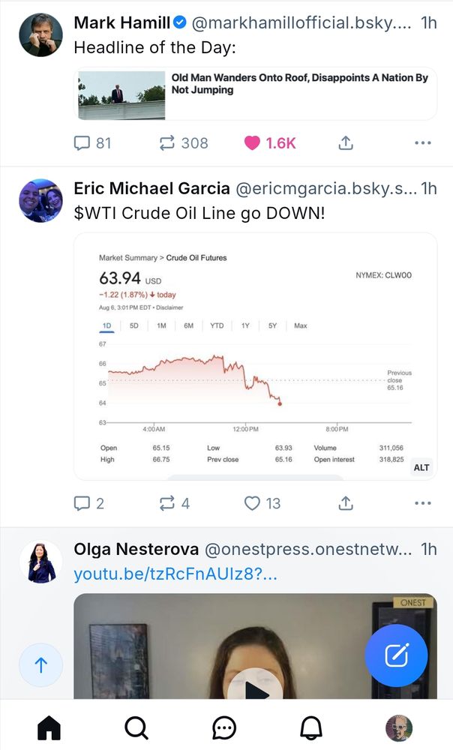453x750 pixels.
Task: Like Eric Michael Garcia's post with 13 likes
Action: [262, 503]
